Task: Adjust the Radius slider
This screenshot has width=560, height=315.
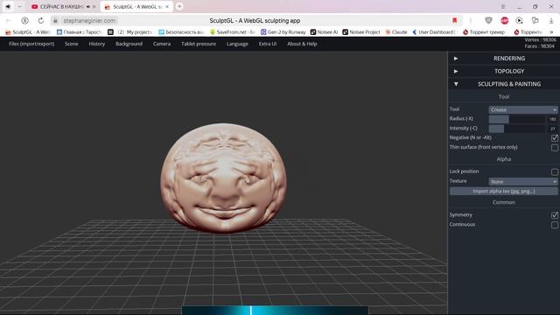Action: coord(517,119)
